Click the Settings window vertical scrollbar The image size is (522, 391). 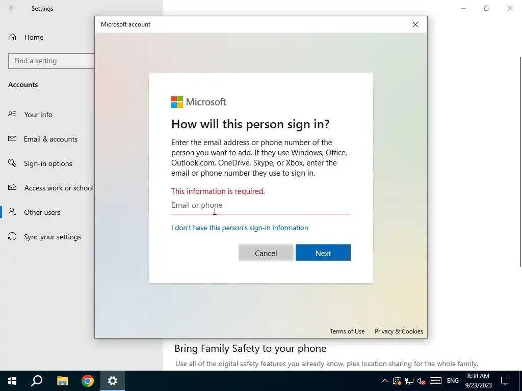click(520, 161)
